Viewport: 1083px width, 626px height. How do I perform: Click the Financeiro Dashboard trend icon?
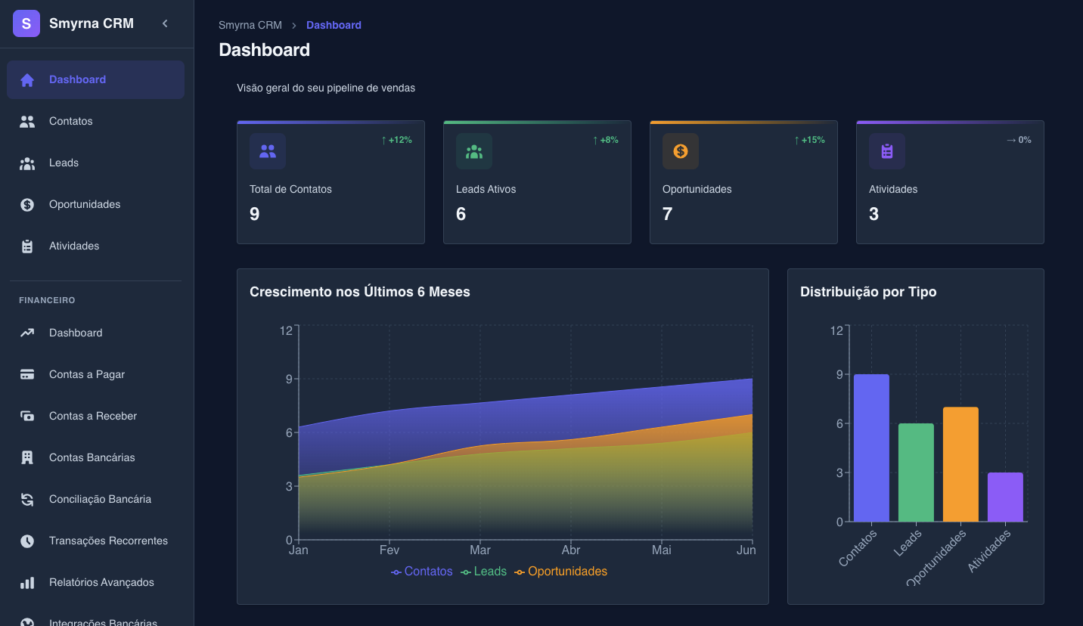coord(27,333)
